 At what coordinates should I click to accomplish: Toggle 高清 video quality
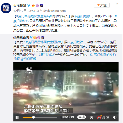(81, 117)
